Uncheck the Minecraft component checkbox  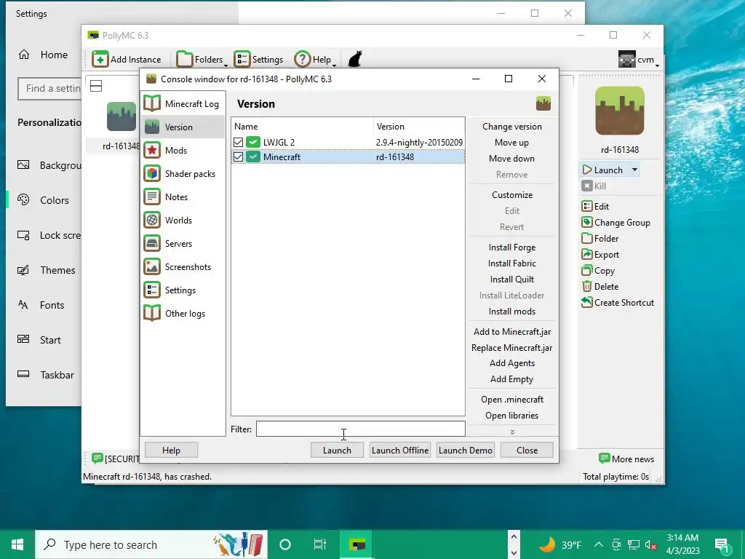(x=238, y=157)
